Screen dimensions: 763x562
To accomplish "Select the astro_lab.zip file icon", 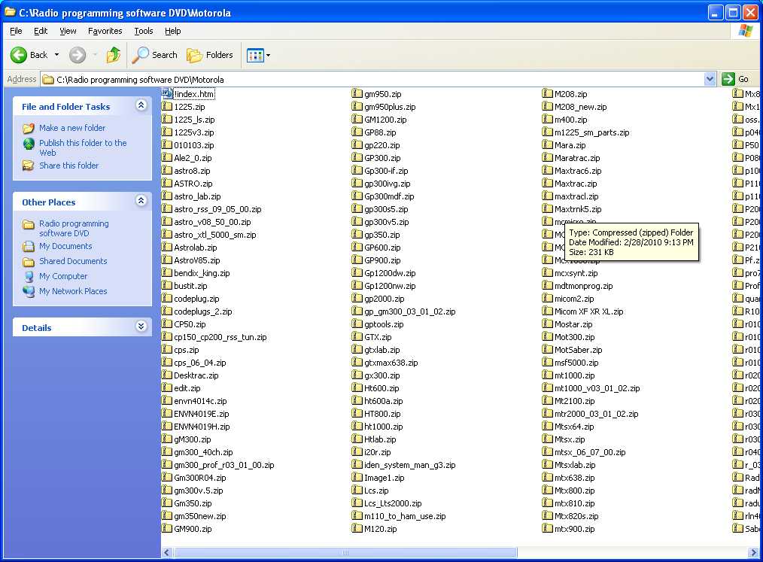I will tap(168, 196).
